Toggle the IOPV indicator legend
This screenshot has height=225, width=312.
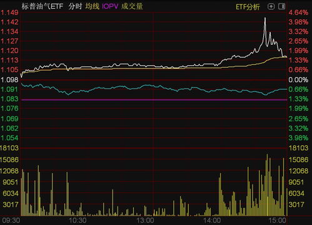tap(110, 6)
